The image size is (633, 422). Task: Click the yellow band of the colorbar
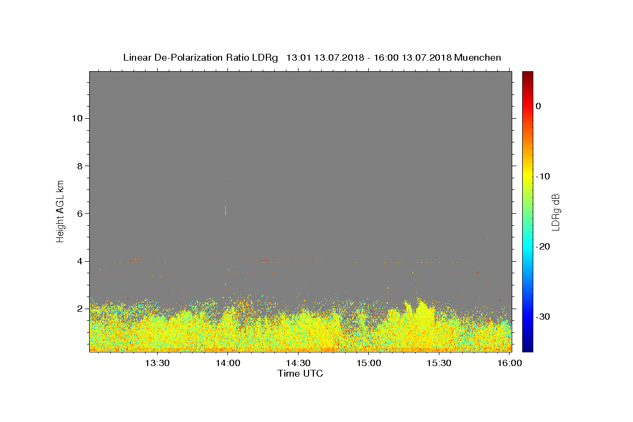527,176
